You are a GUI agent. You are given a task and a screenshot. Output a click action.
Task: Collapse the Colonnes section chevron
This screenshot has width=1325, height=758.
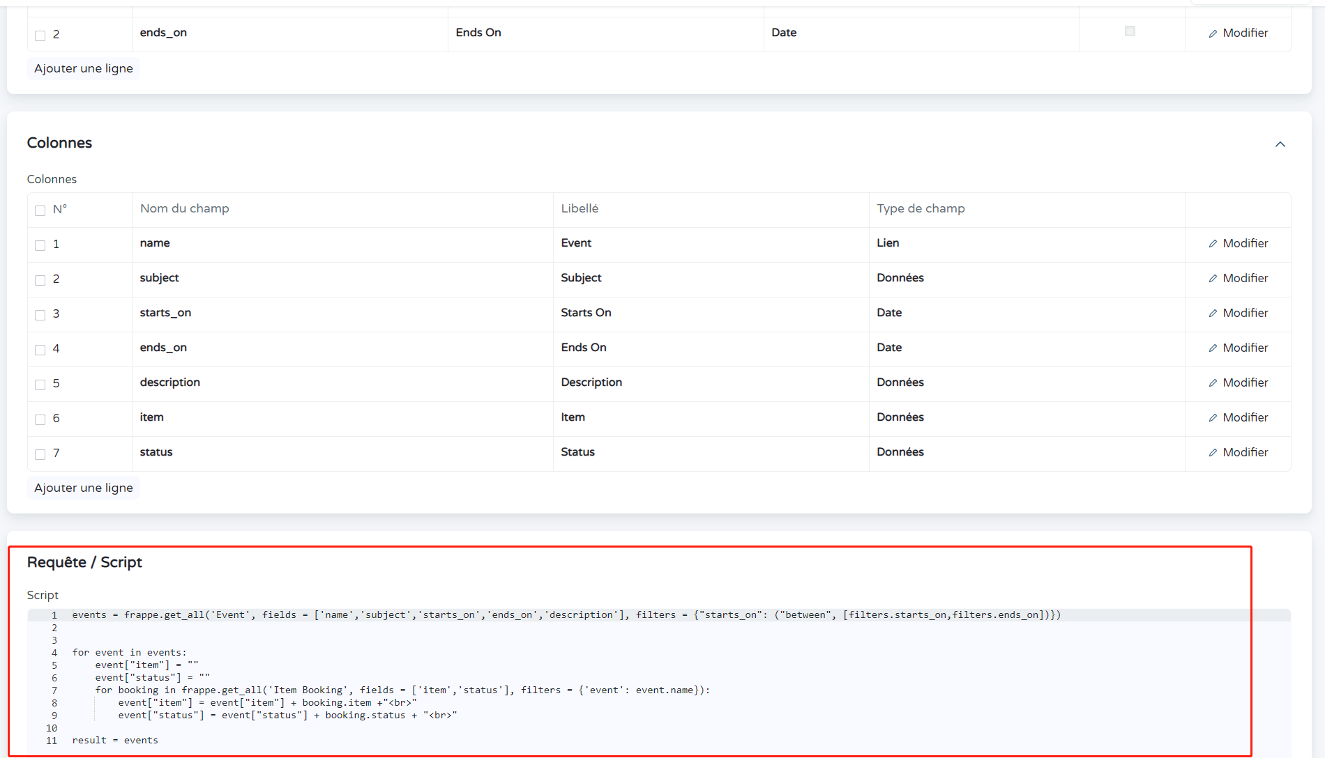(x=1280, y=144)
